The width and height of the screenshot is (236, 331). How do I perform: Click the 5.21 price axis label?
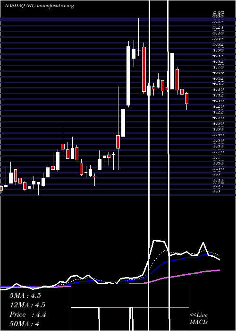pyautogui.click(x=218, y=27)
